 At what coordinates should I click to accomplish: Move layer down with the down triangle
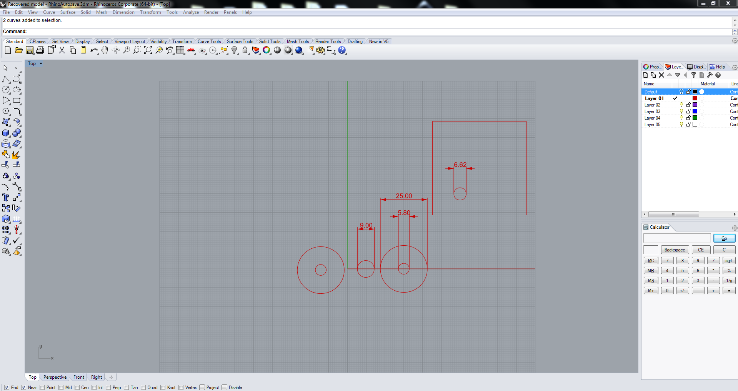pos(678,75)
